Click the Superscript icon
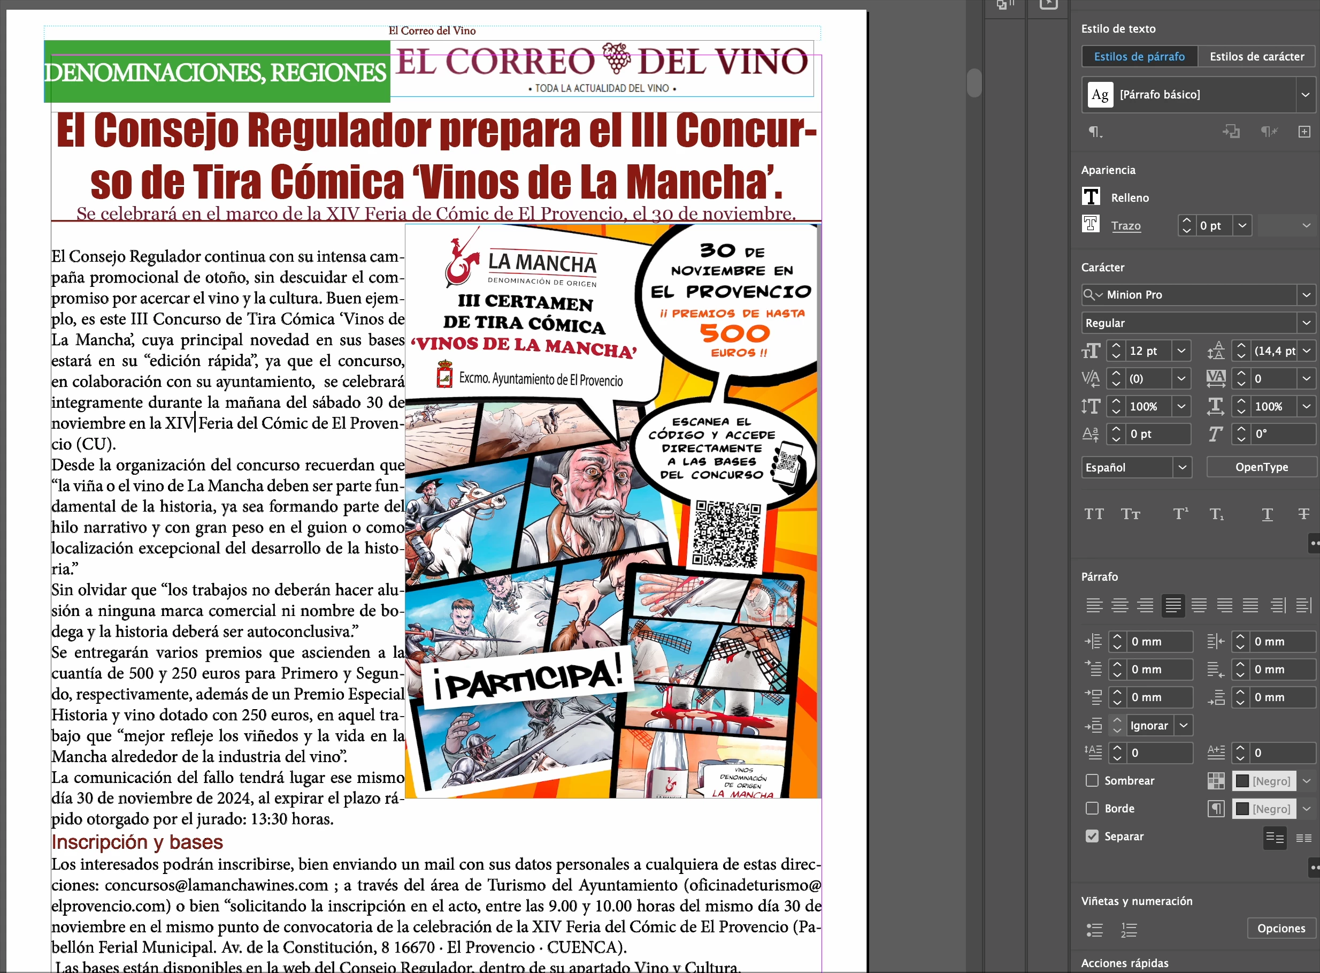 coord(1180,514)
